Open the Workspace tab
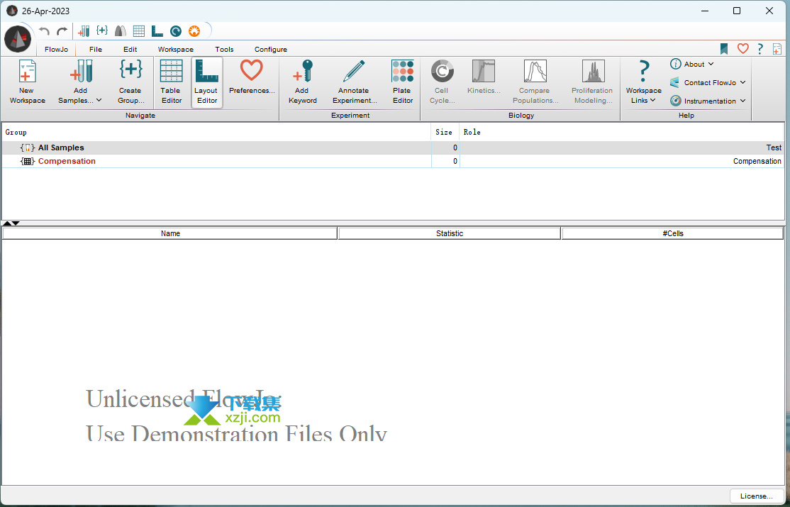The image size is (790, 507). (x=175, y=50)
